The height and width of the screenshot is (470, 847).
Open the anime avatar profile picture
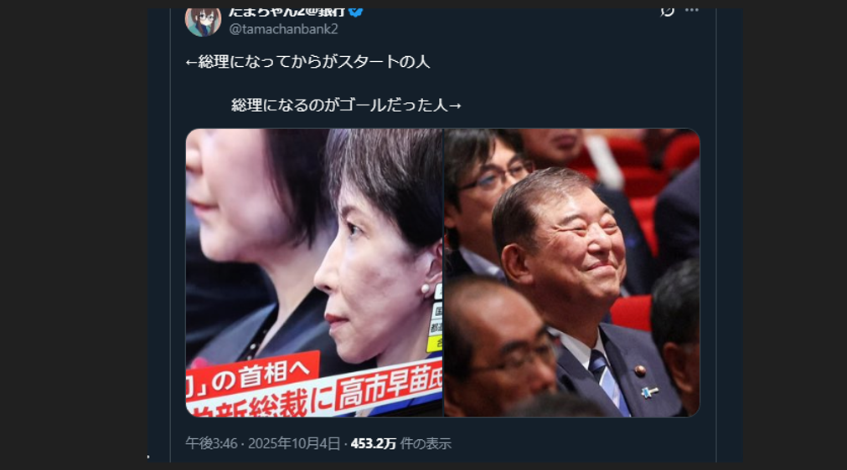point(203,21)
